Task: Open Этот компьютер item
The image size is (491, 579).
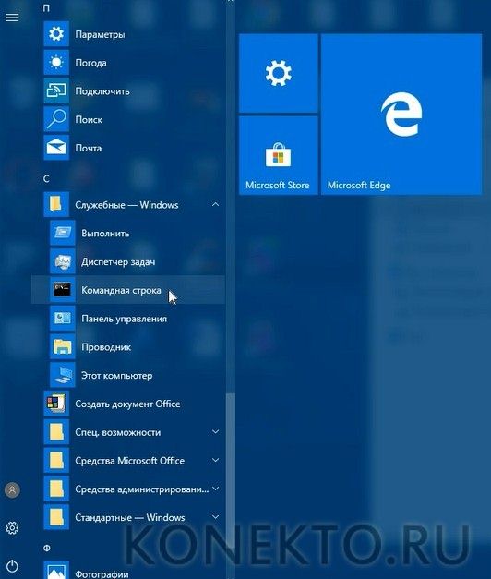Action: (128, 375)
